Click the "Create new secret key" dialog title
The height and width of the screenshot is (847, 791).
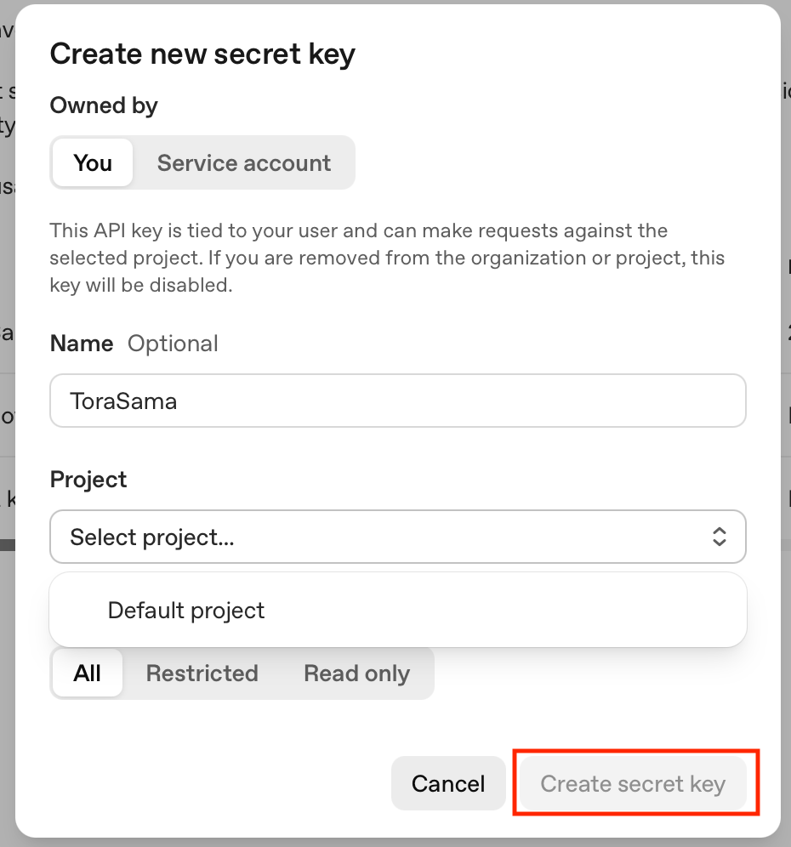(x=202, y=54)
